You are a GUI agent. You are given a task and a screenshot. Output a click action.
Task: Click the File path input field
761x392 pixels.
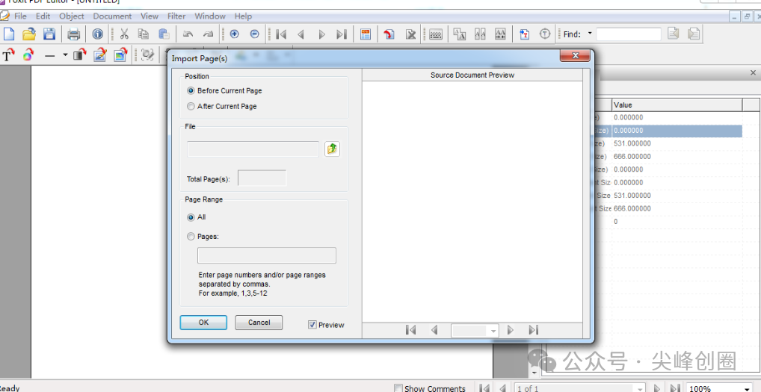coord(253,149)
